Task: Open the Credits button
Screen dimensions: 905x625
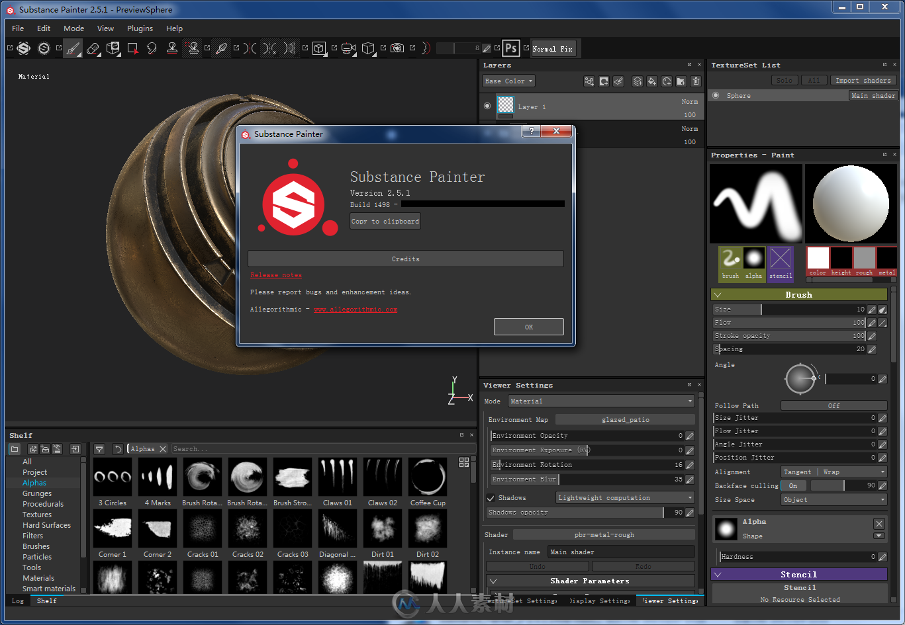Action: pyautogui.click(x=406, y=259)
